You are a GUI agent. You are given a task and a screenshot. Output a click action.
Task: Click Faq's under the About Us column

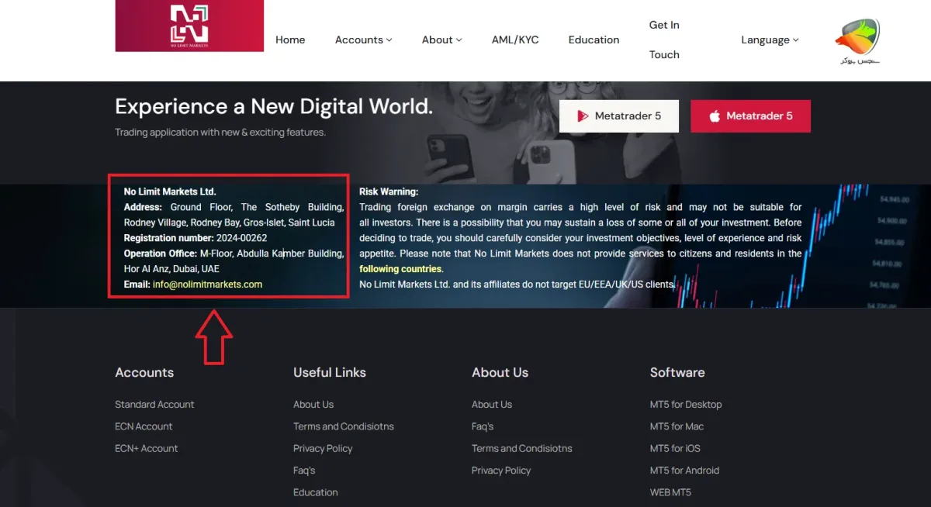point(483,426)
